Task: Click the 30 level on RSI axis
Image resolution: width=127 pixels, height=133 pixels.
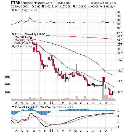Action: click(118, 24)
